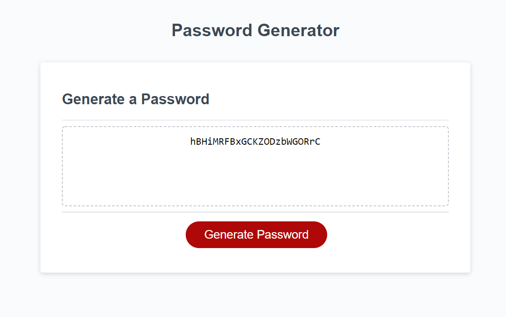The image size is (506, 317).
Task: Click the divider line above Generate Password button
Action: click(x=256, y=212)
